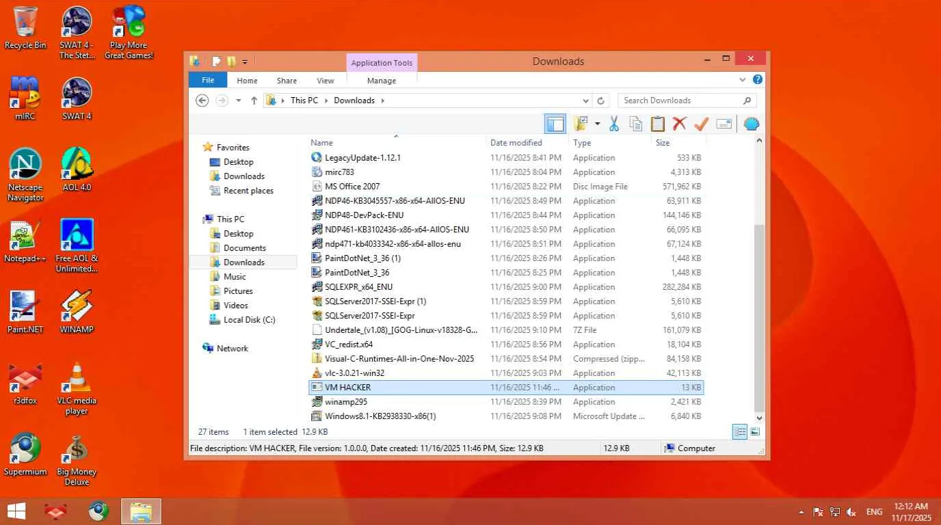This screenshot has width=941, height=525.
Task: Click the orange checkmark Properties icon
Action: 701,124
